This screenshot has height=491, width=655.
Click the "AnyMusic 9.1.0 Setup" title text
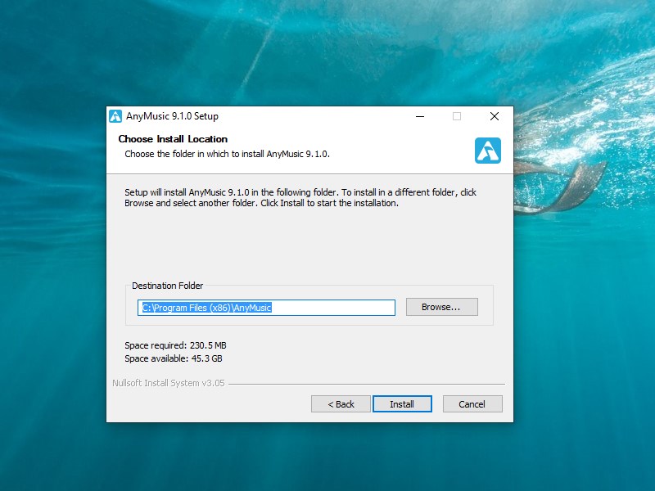point(172,116)
